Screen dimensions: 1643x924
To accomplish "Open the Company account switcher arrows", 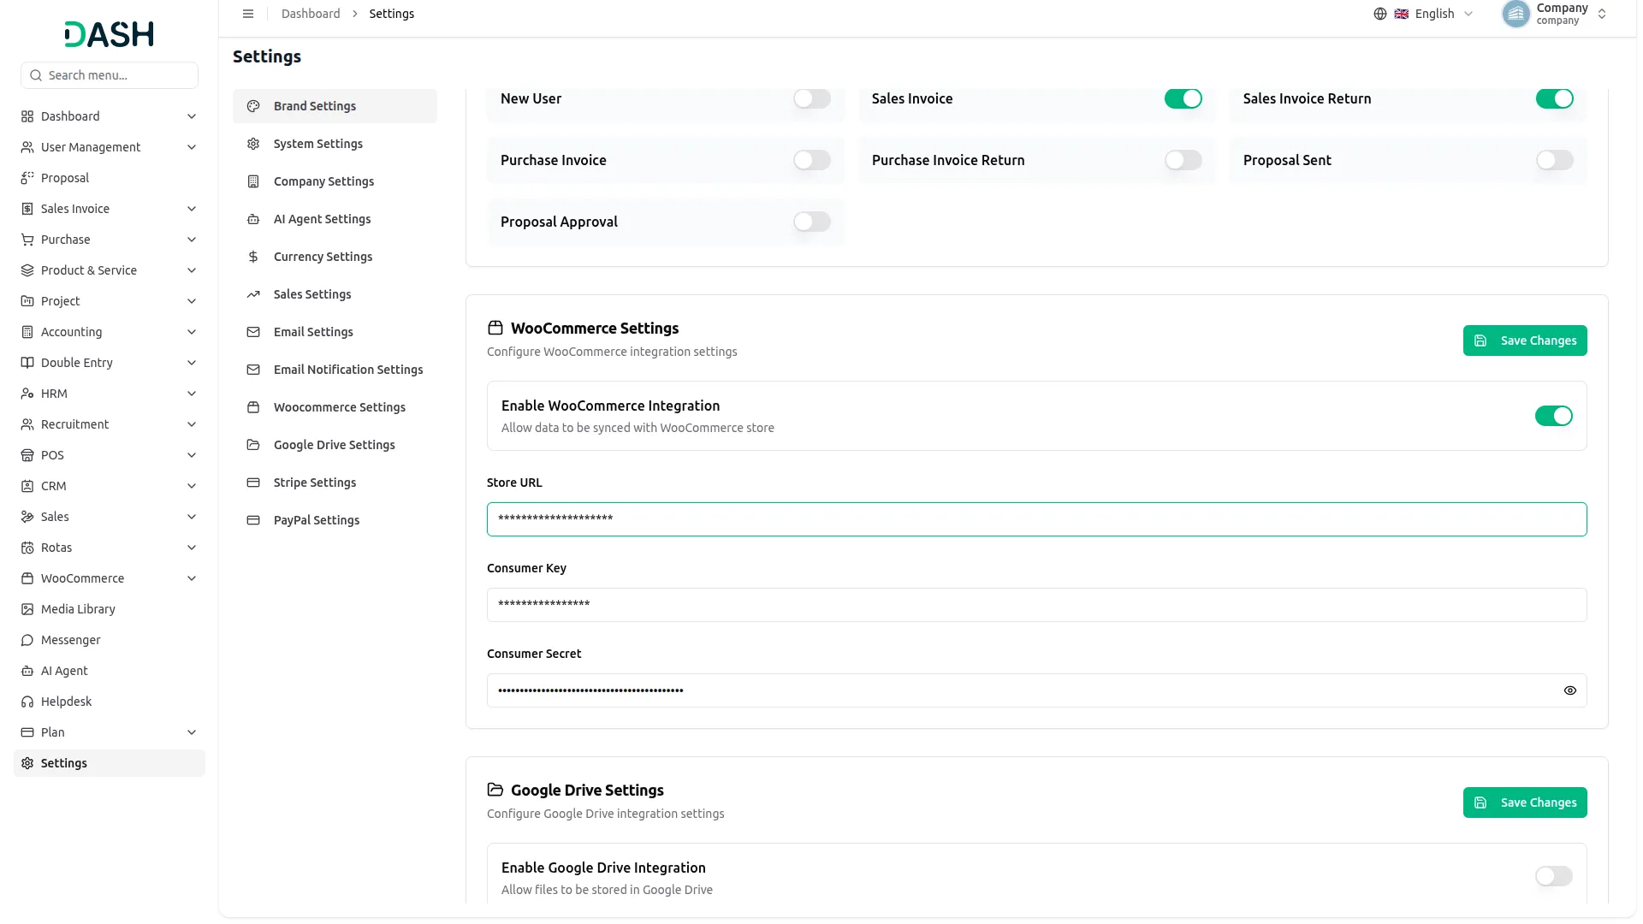I will 1601,14.
